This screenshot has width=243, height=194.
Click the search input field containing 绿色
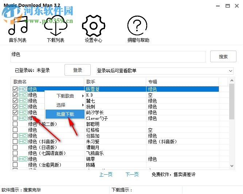point(108,57)
